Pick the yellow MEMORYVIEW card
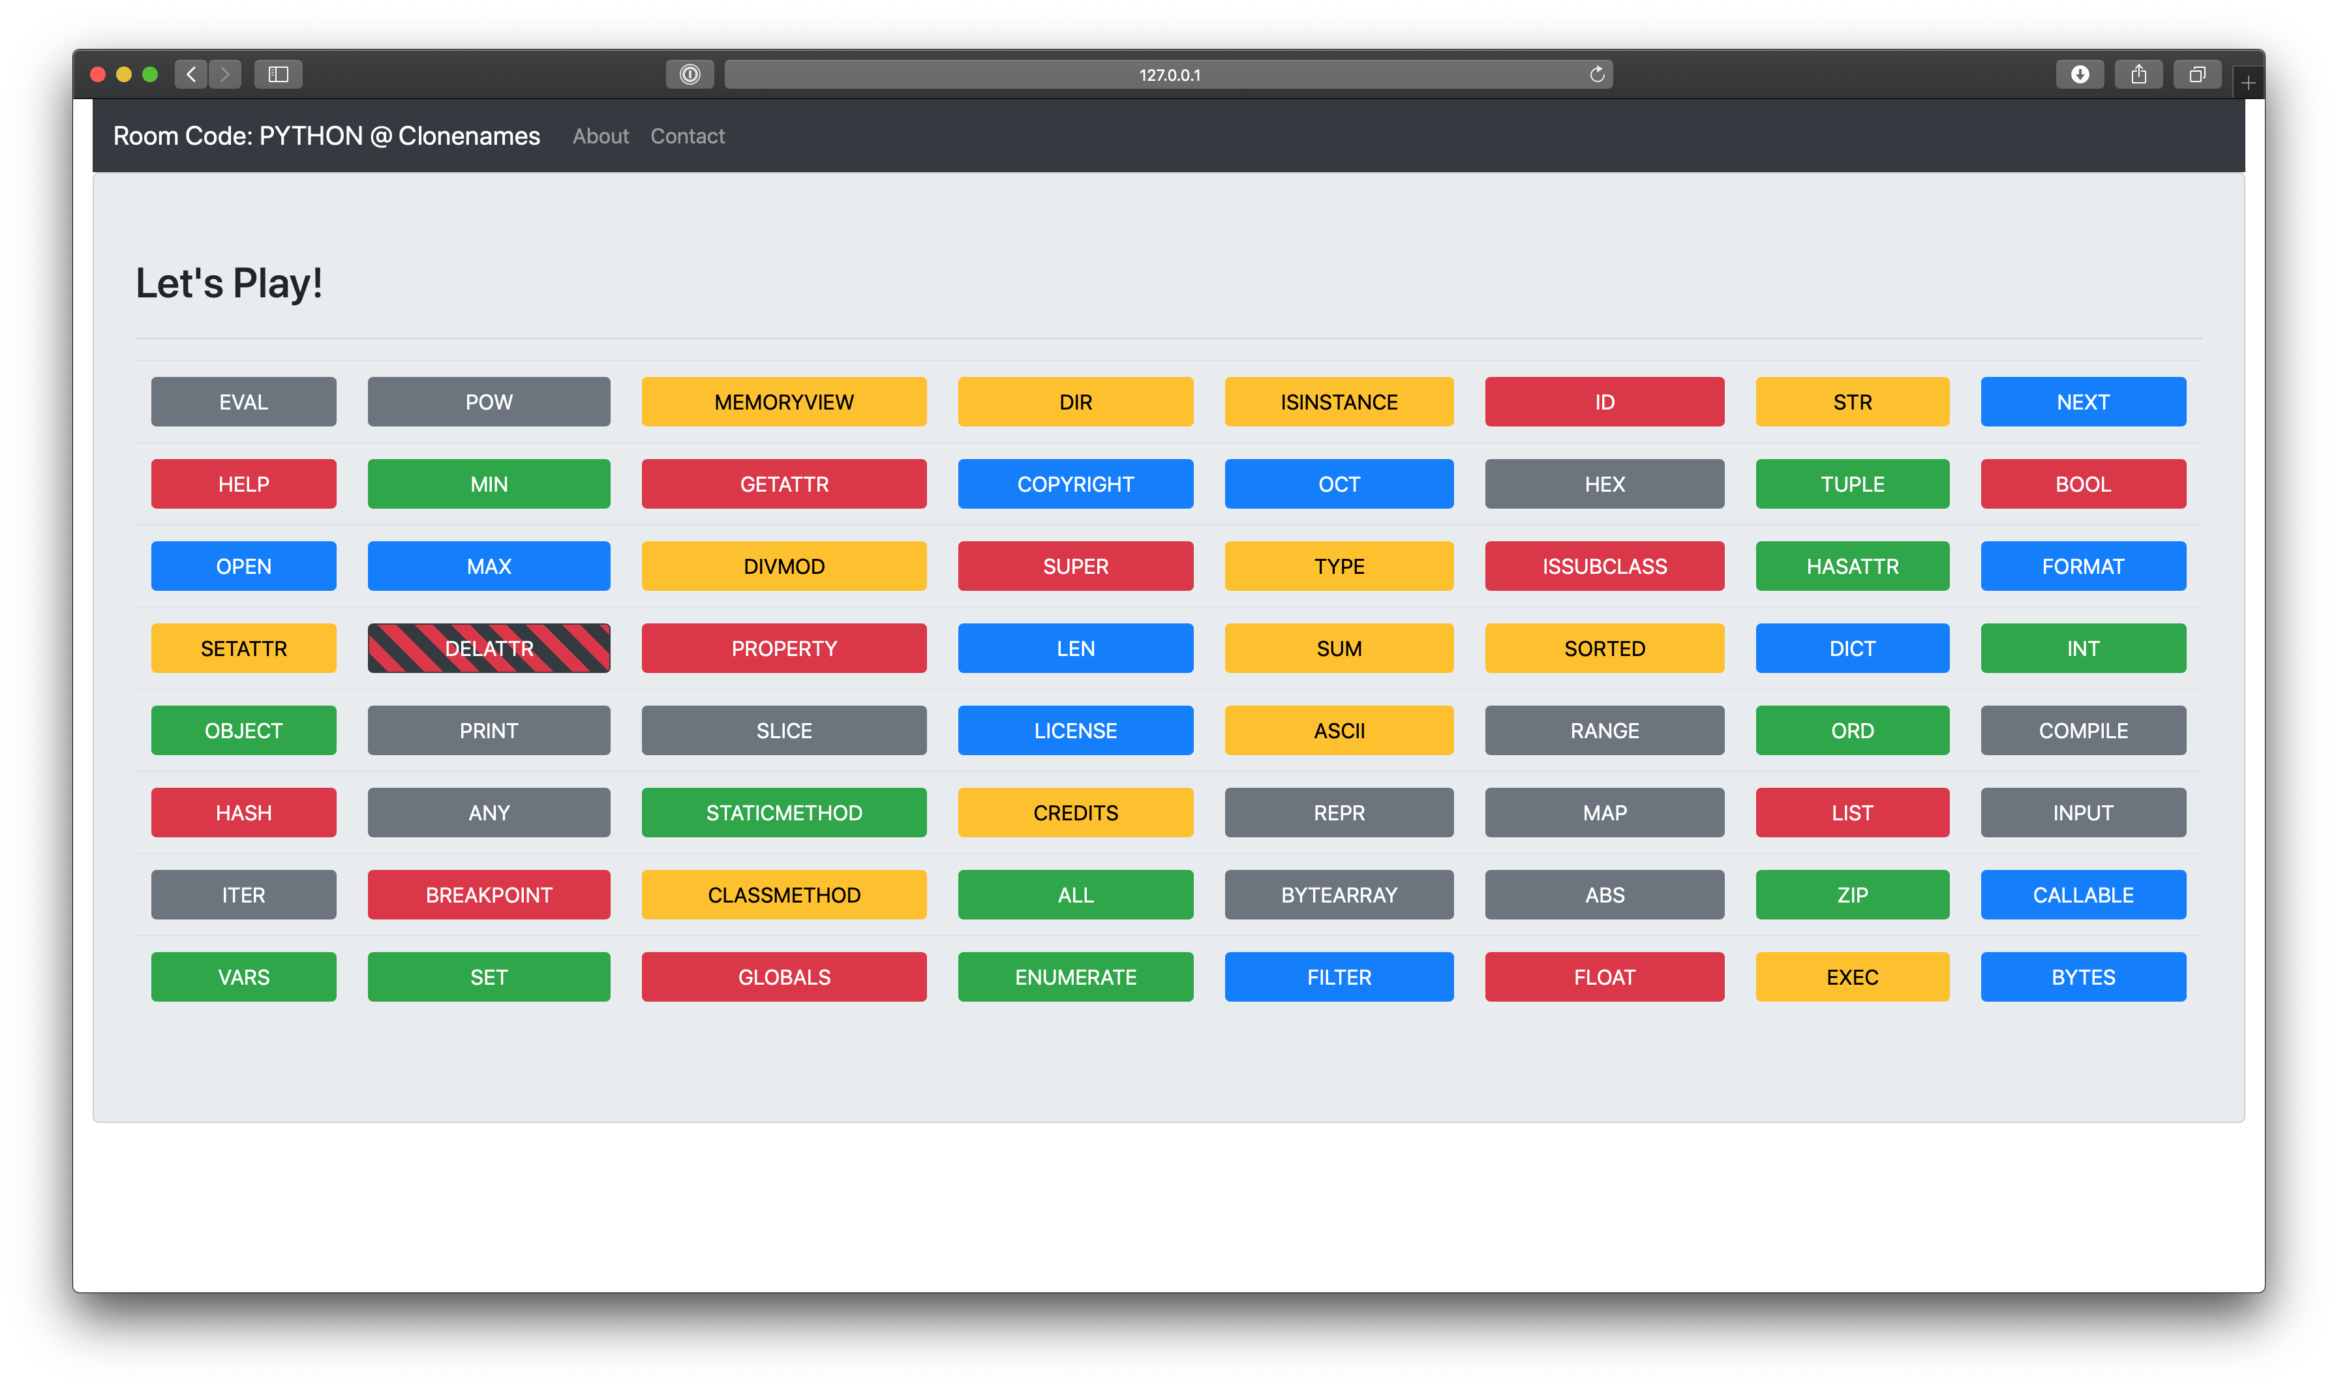Screen dimensions: 2338x1389 click(x=783, y=402)
